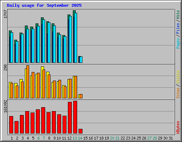
Task: Click the red KBytes bar for day 2
Action: click(x=16, y=127)
